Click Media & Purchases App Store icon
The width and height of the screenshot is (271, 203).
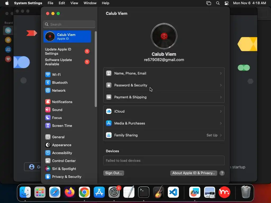[x=109, y=123]
